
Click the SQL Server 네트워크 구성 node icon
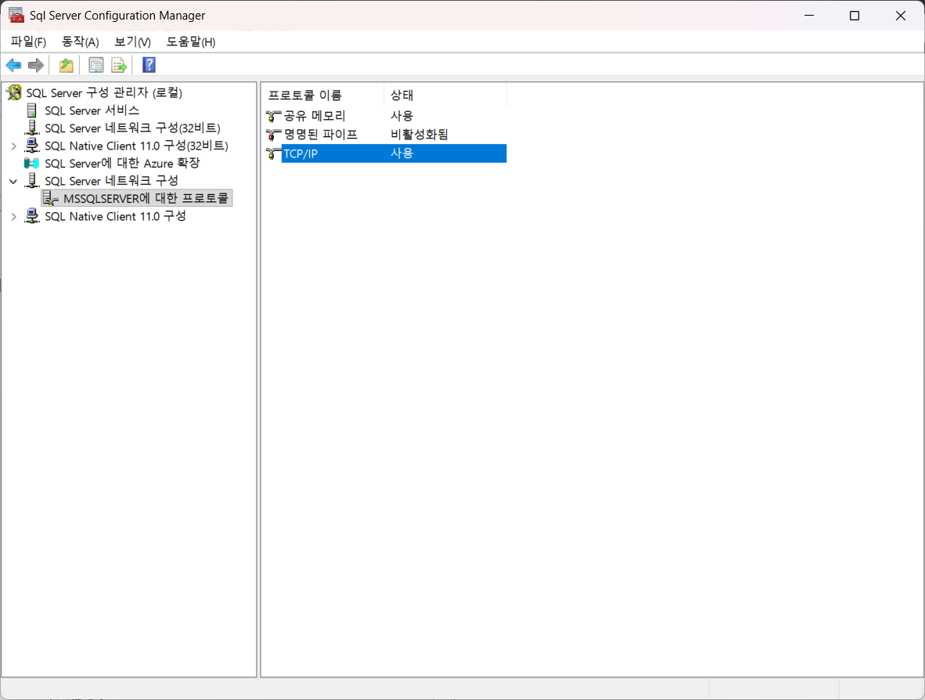pos(32,181)
